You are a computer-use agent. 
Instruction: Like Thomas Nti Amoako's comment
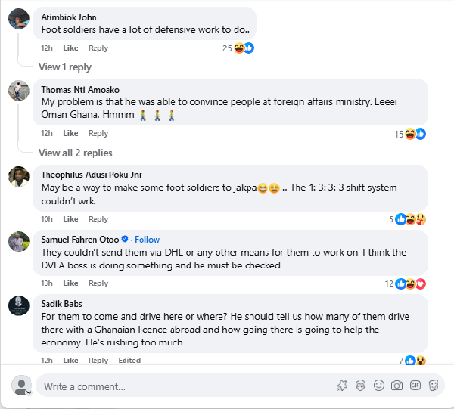pyautogui.click(x=70, y=134)
